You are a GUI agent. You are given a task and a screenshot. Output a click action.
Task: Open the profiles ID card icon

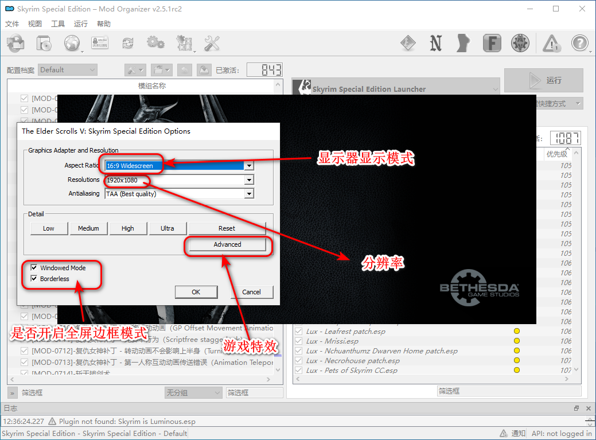pos(100,43)
